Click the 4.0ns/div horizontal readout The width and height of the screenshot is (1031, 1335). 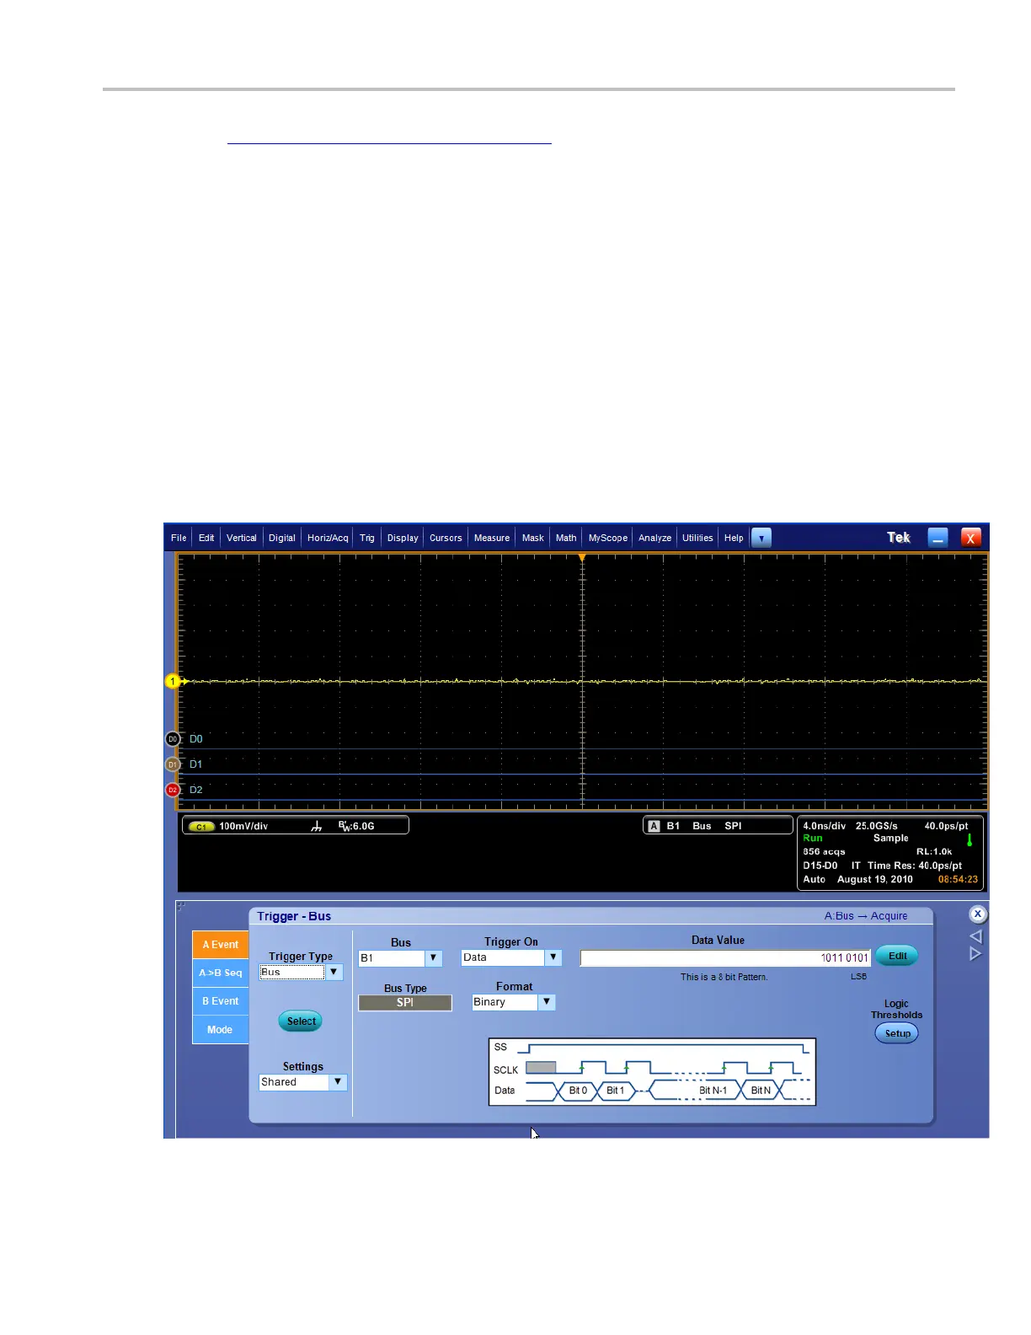tap(824, 826)
